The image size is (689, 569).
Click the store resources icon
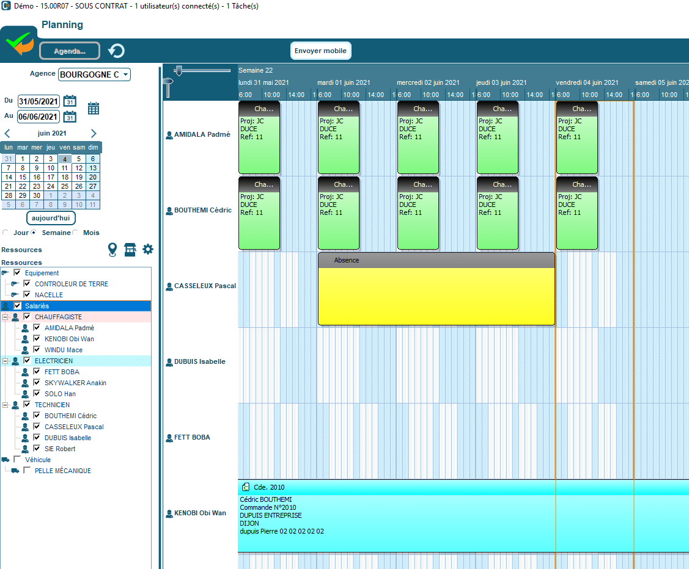[130, 249]
